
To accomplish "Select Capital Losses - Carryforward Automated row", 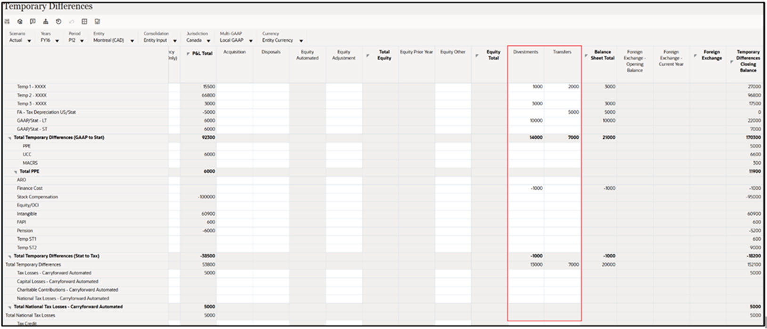I will [57, 282].
